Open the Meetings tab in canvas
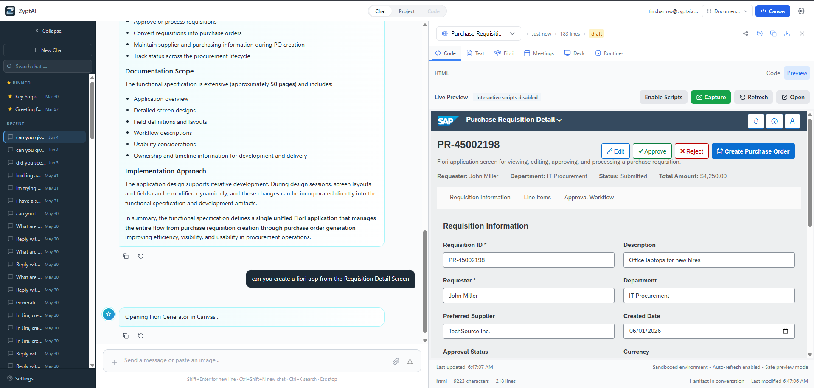 (539, 53)
